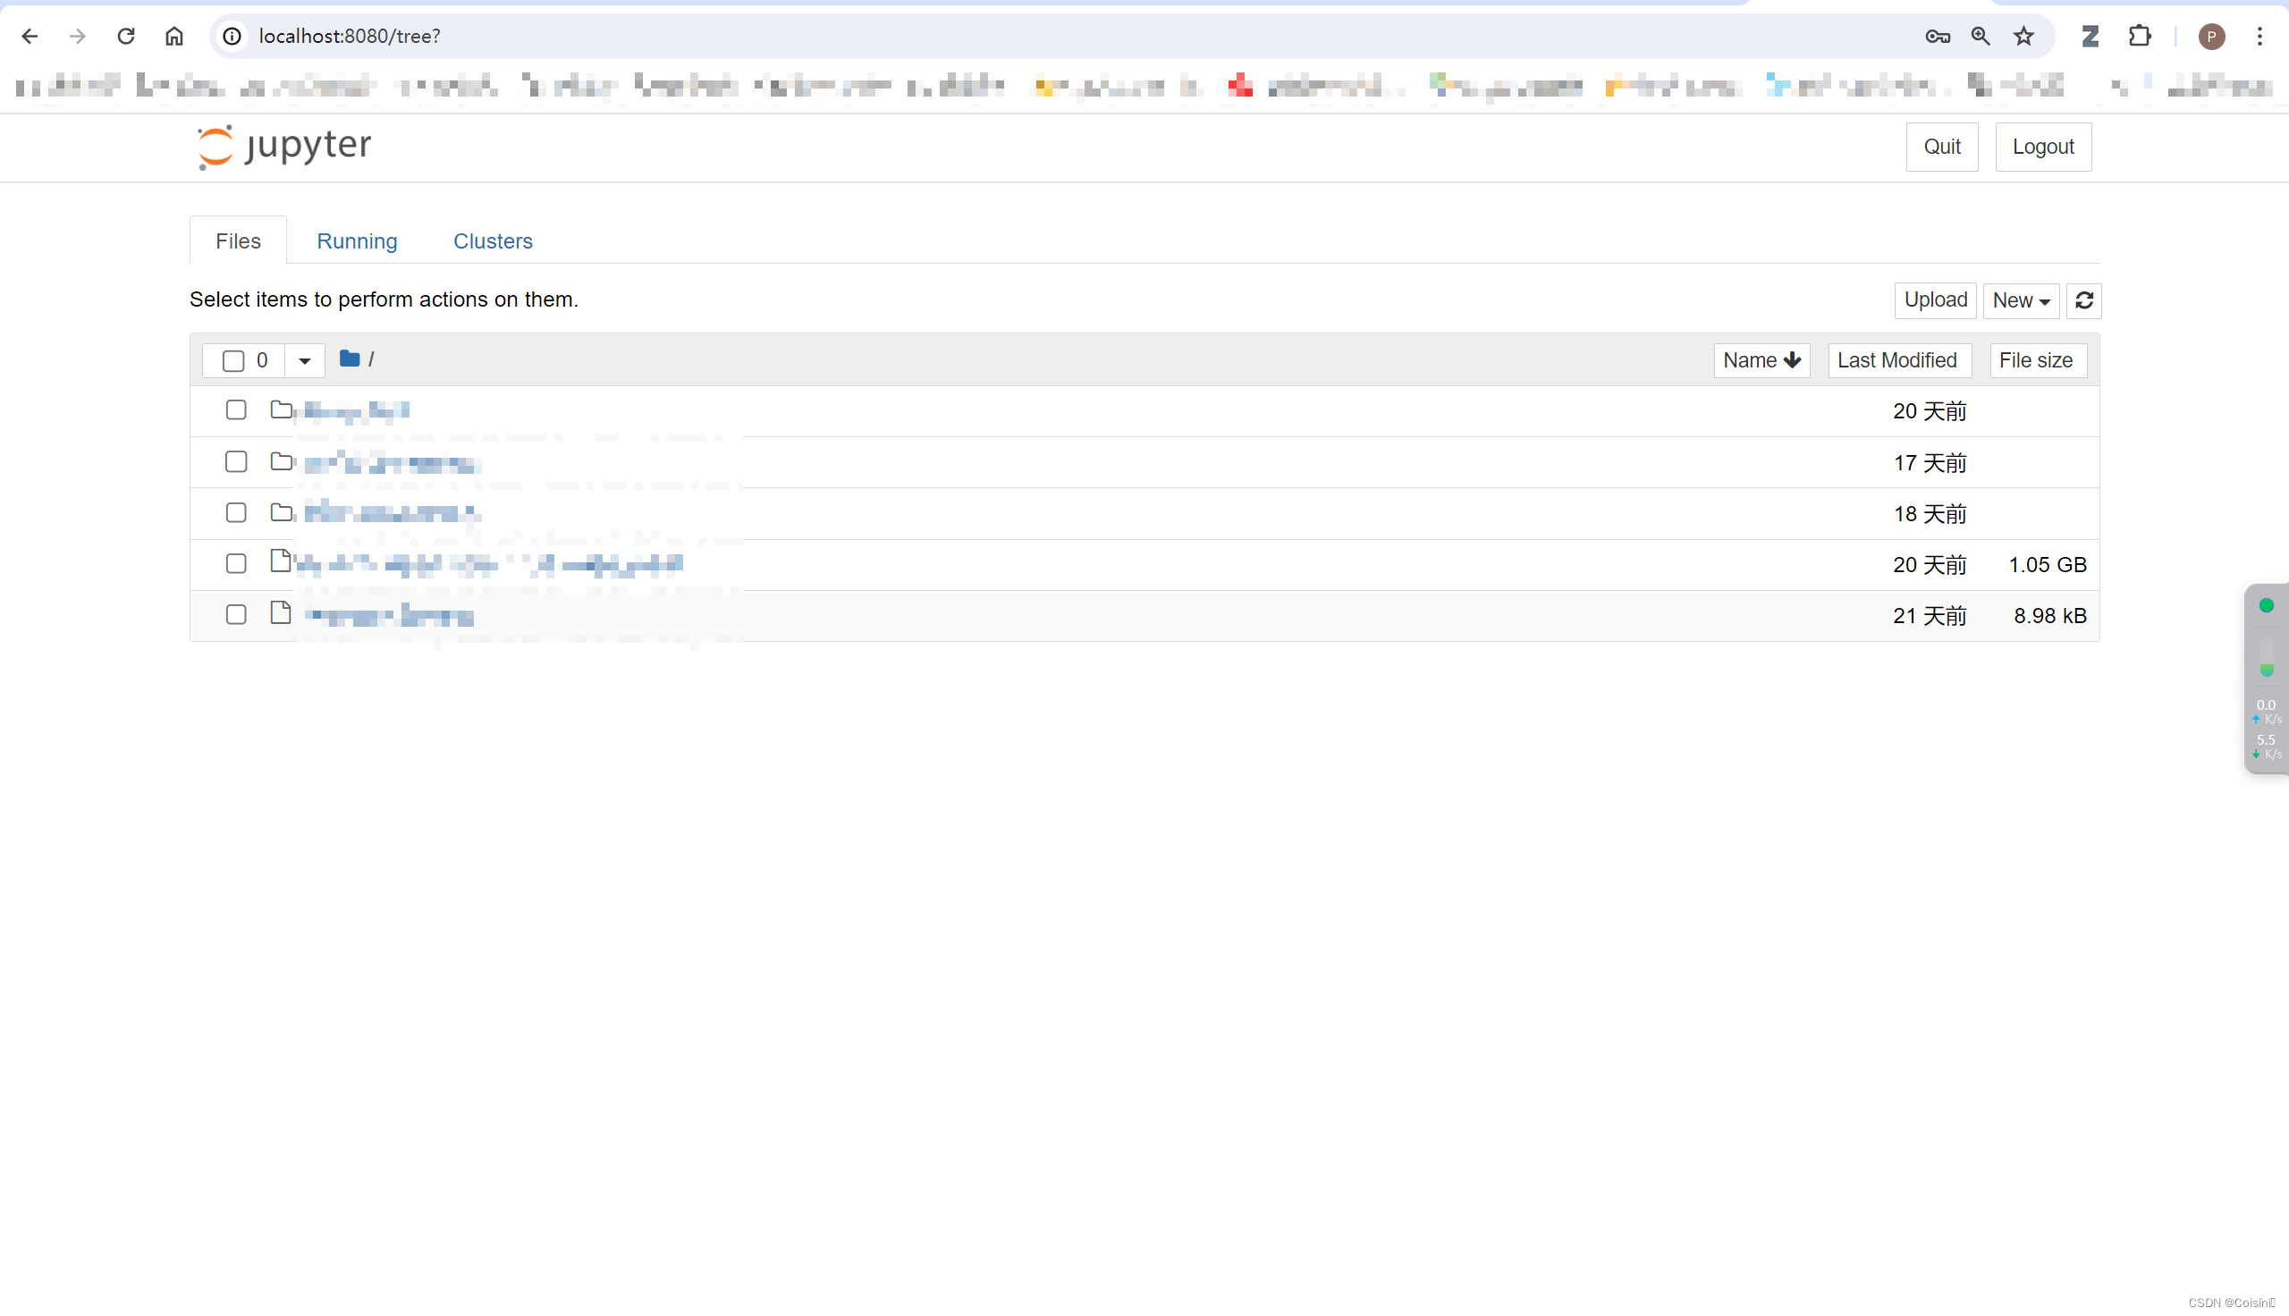Expand the New dropdown menu
Screen dimensions: 2289x1316
tap(2022, 301)
